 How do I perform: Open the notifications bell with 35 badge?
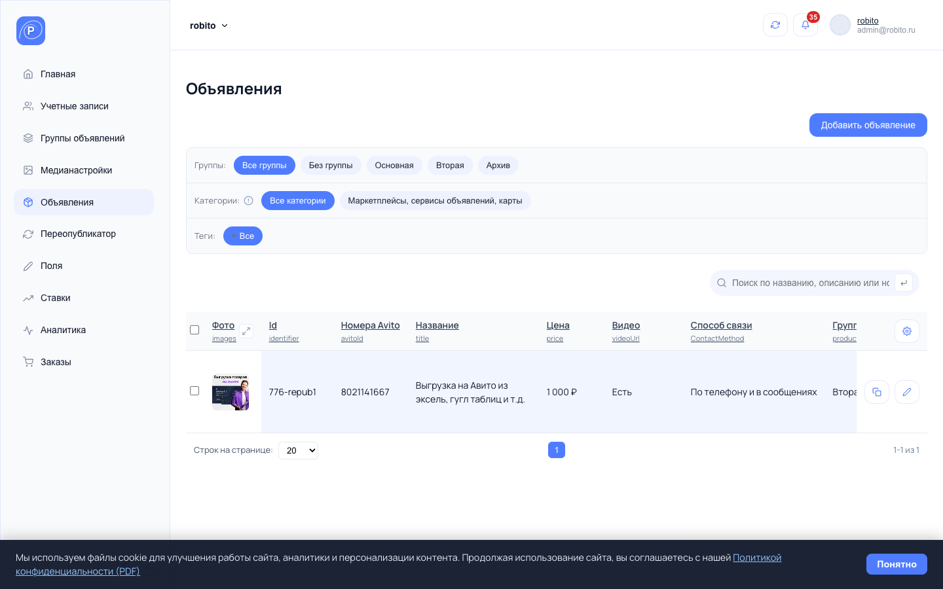pos(805,25)
